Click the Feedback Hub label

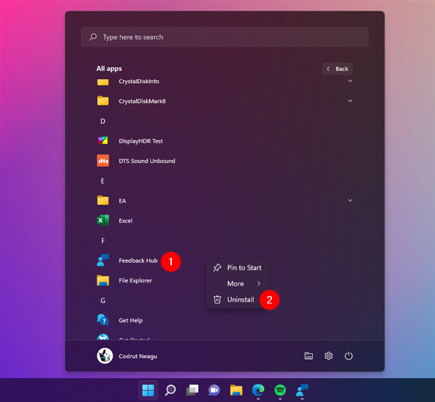(138, 261)
